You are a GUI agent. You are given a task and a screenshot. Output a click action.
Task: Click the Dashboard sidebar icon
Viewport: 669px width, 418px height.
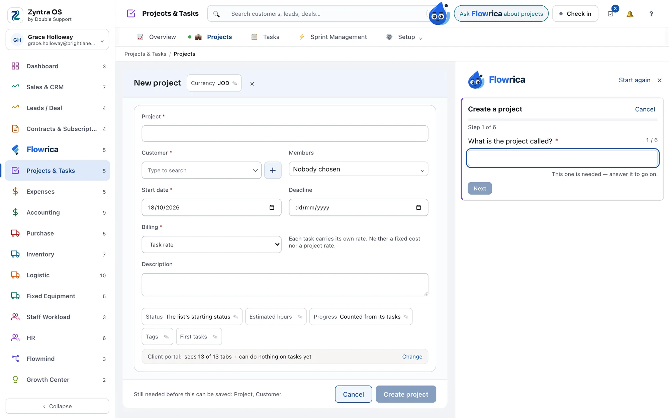click(15, 66)
